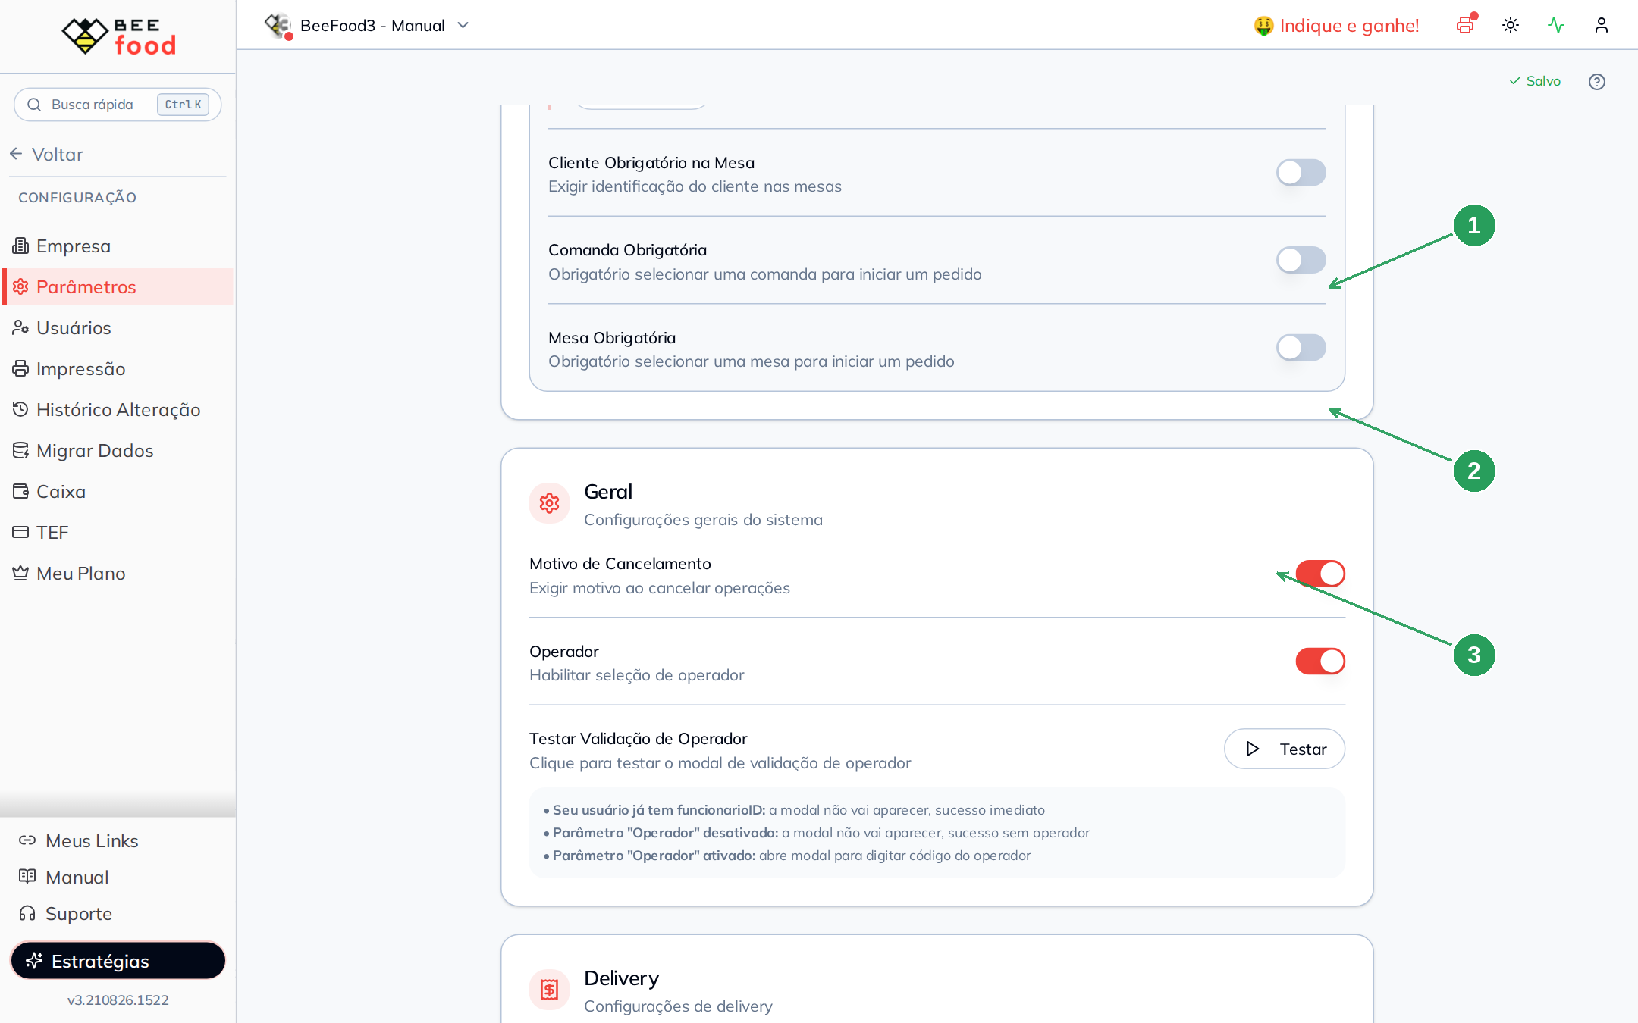Click the Testar button
The height and width of the screenshot is (1023, 1638).
tap(1285, 749)
